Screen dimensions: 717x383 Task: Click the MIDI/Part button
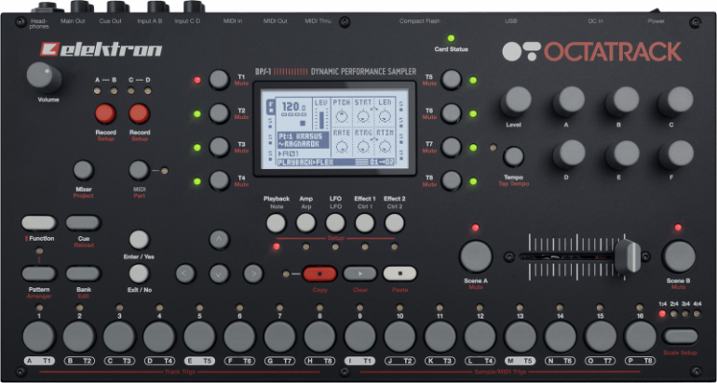point(139,170)
